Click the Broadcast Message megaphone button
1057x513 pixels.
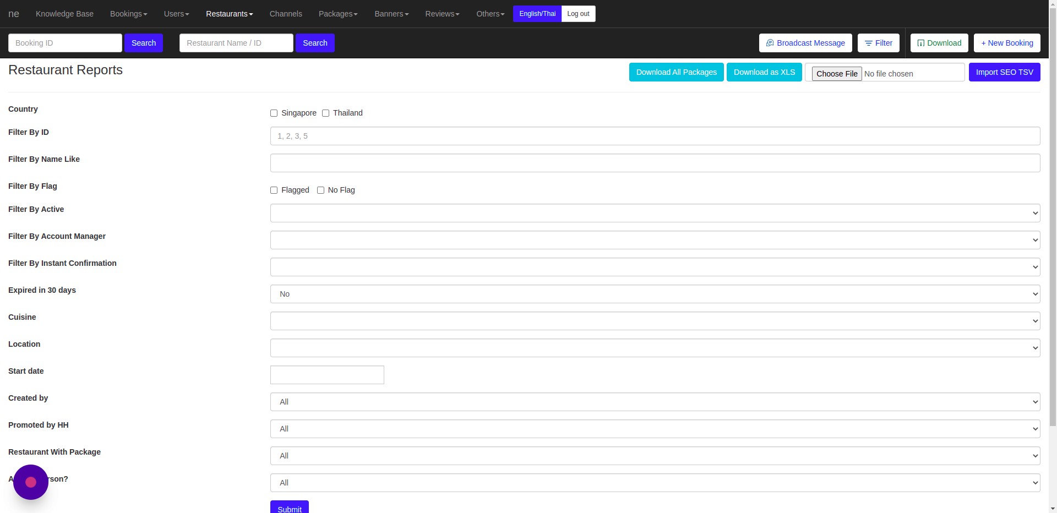click(x=805, y=43)
